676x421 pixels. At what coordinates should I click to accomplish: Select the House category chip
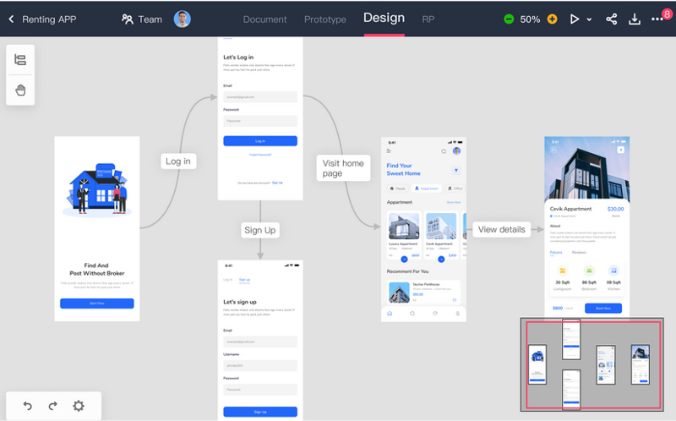point(397,189)
